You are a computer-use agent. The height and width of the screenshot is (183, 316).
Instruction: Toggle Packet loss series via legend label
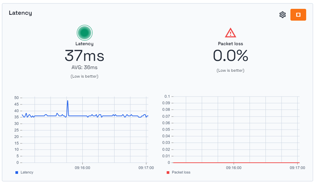pos(181,173)
